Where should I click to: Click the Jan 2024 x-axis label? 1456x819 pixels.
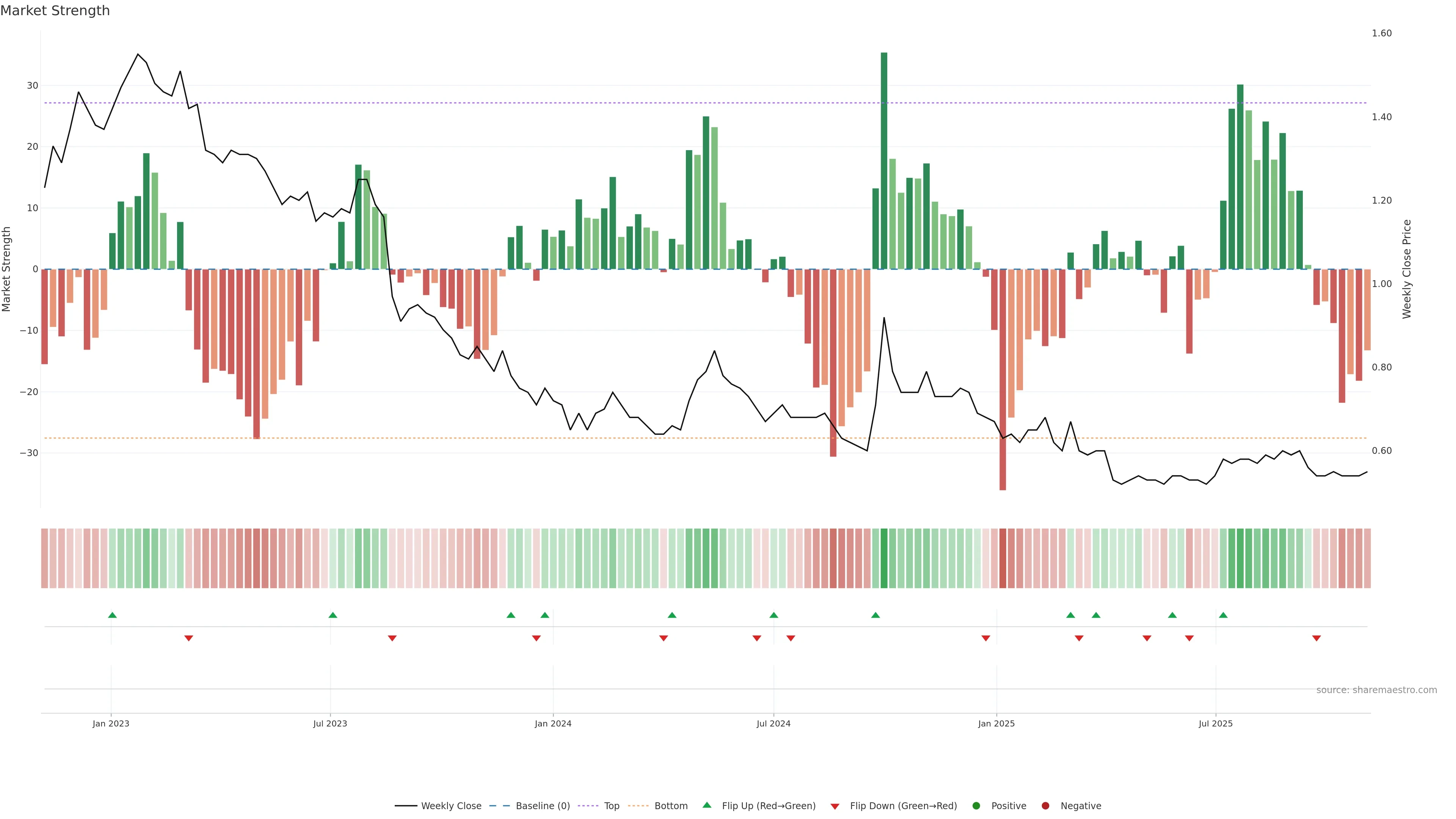[x=553, y=723]
